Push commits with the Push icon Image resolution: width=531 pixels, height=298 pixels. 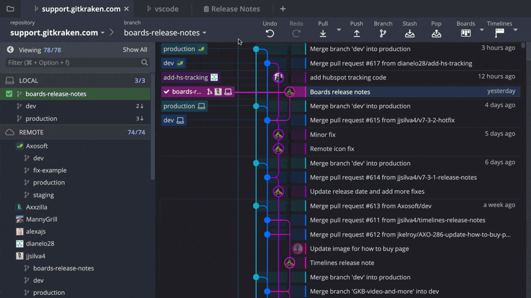(x=357, y=33)
